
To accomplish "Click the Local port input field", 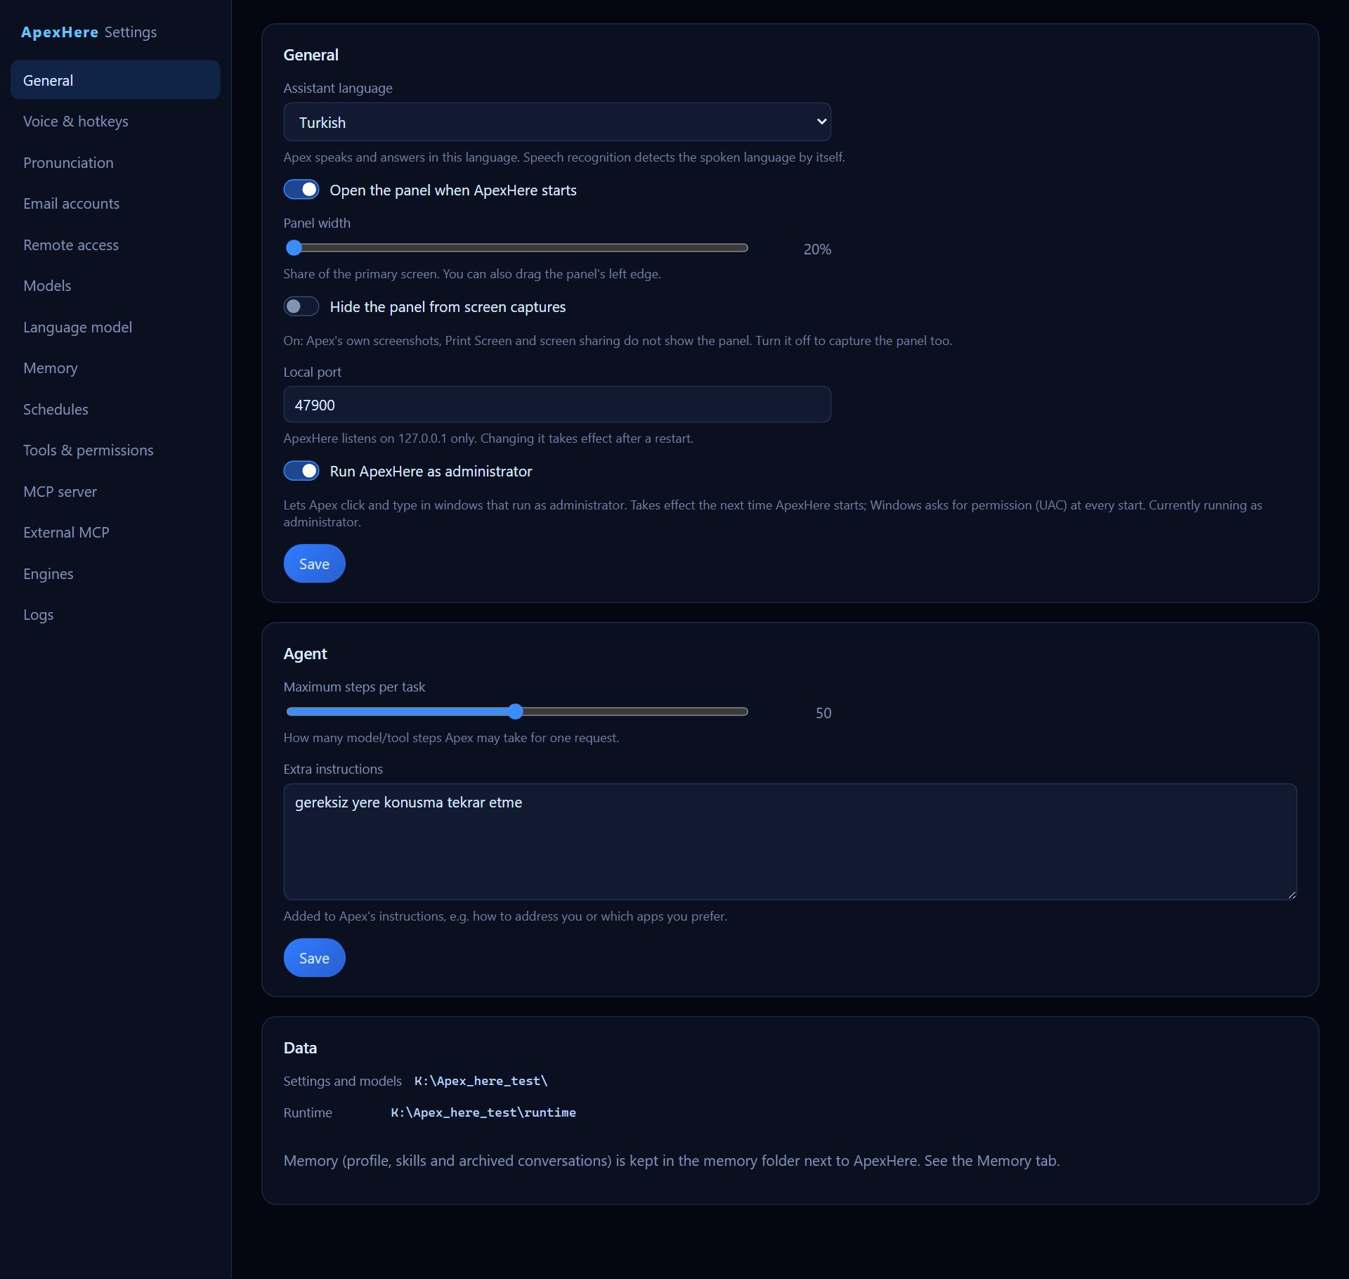I will pyautogui.click(x=557, y=405).
